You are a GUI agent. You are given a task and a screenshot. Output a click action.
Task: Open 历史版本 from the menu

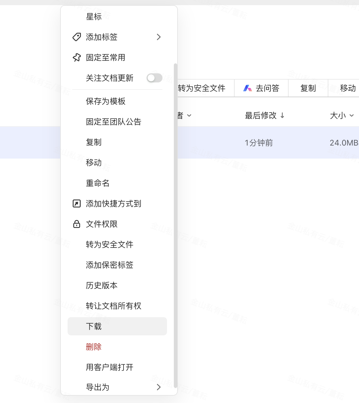tap(102, 285)
